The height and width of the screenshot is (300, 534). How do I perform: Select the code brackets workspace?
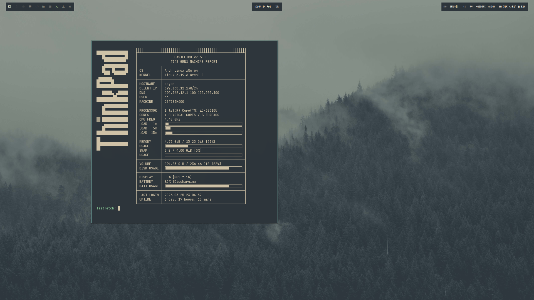(37, 7)
